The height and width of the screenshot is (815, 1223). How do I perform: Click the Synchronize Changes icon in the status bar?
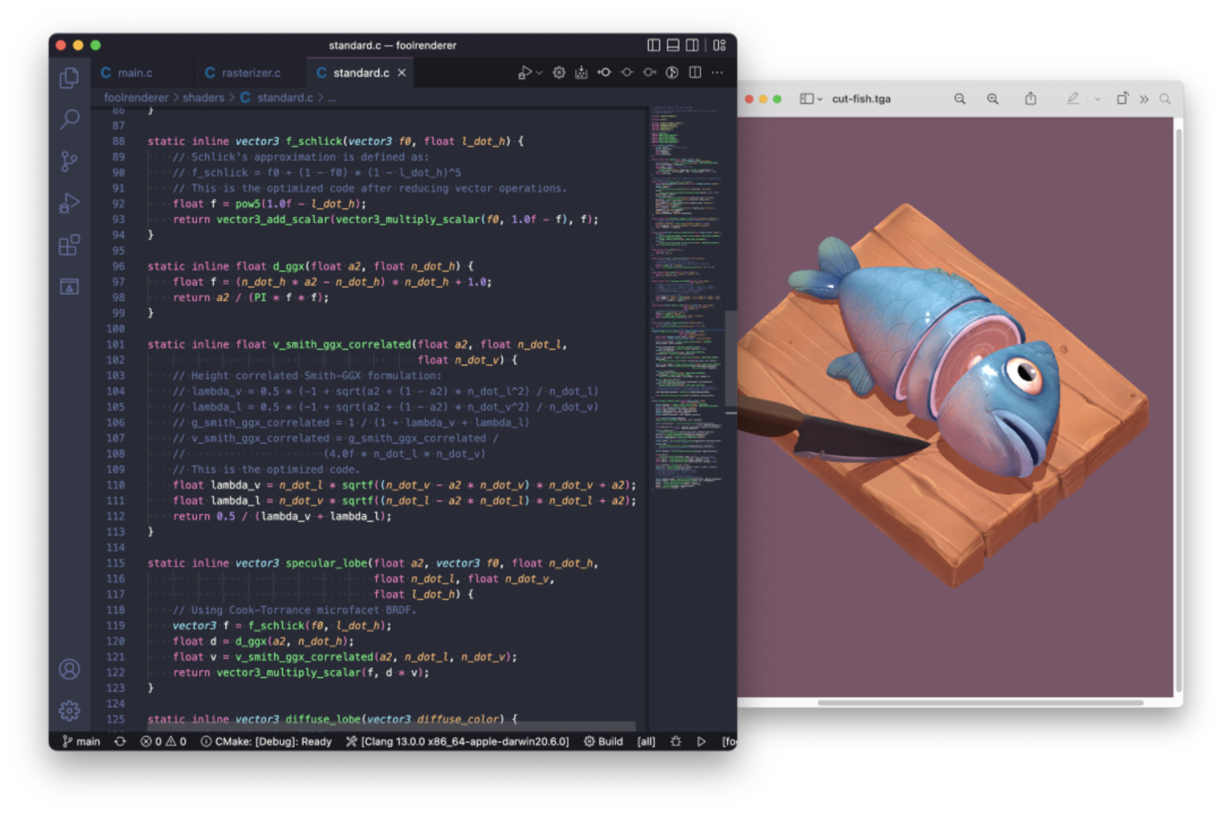(x=119, y=741)
